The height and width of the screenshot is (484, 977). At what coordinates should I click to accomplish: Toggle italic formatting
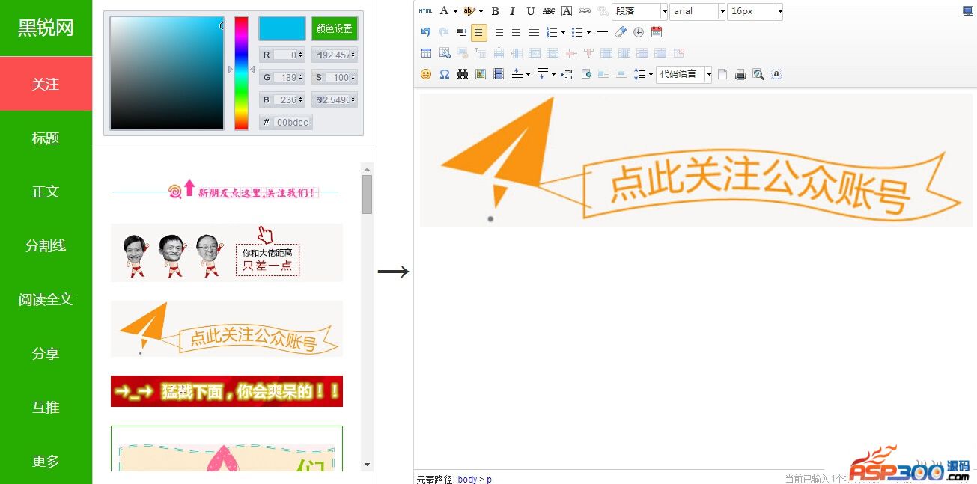(513, 11)
